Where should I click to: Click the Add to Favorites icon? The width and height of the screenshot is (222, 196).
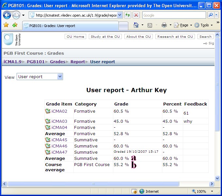point(15,25)
